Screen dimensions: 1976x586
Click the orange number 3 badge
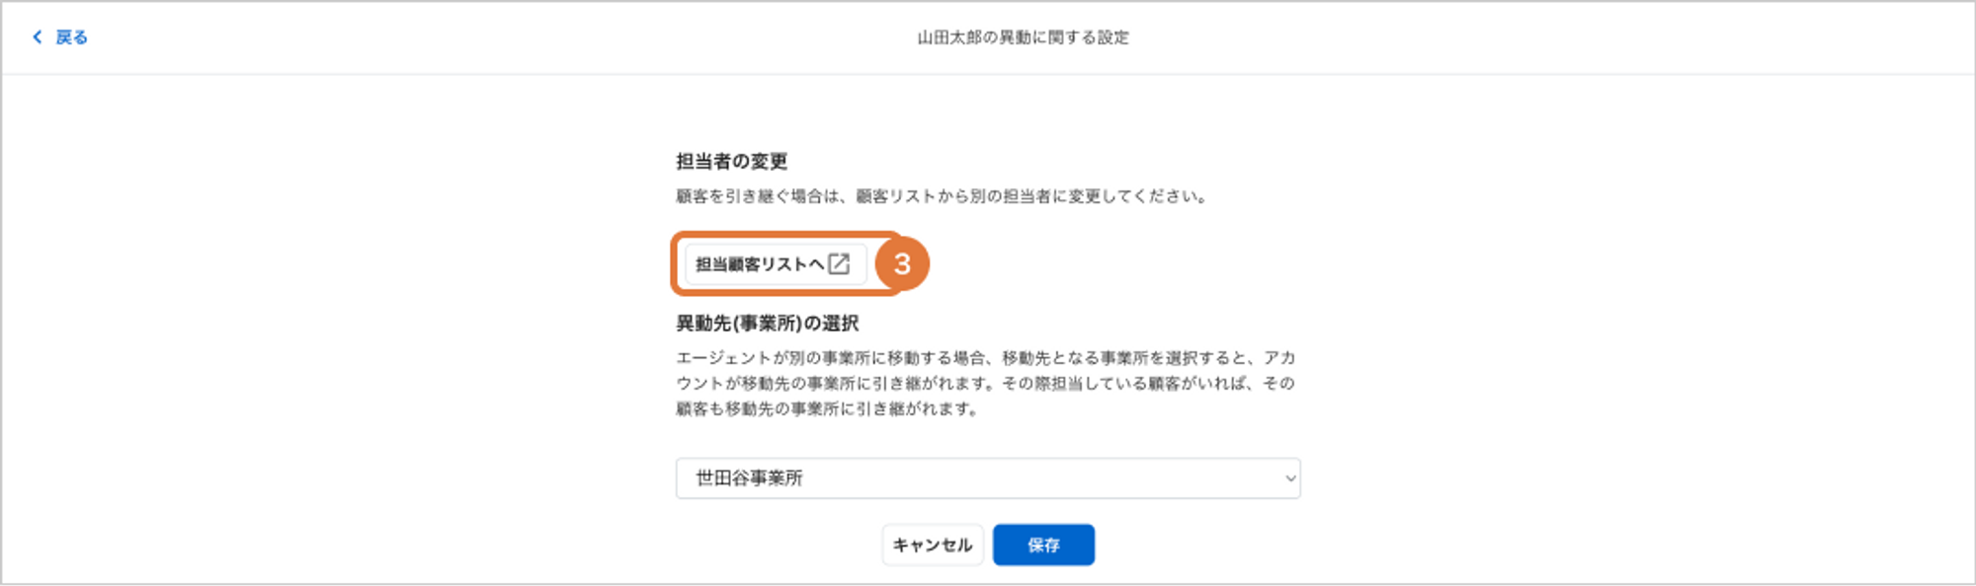[902, 263]
